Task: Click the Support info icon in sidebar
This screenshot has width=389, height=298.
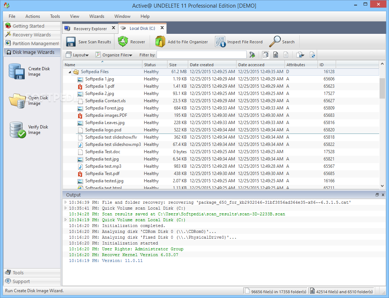Action: point(8,281)
